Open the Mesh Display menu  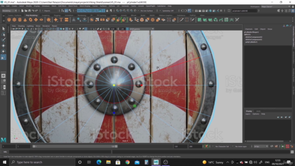pos(85,6)
